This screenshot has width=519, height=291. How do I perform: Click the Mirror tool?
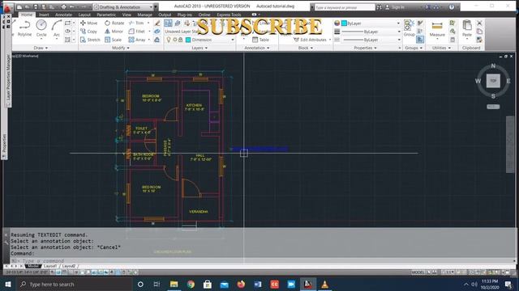point(114,32)
